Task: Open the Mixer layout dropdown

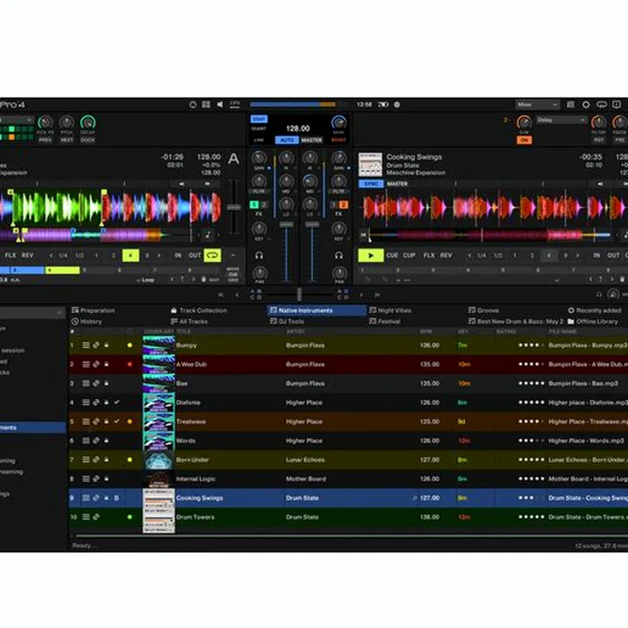Action: (x=536, y=105)
